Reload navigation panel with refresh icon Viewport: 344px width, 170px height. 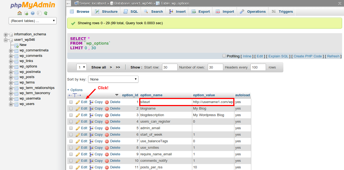click(45, 13)
